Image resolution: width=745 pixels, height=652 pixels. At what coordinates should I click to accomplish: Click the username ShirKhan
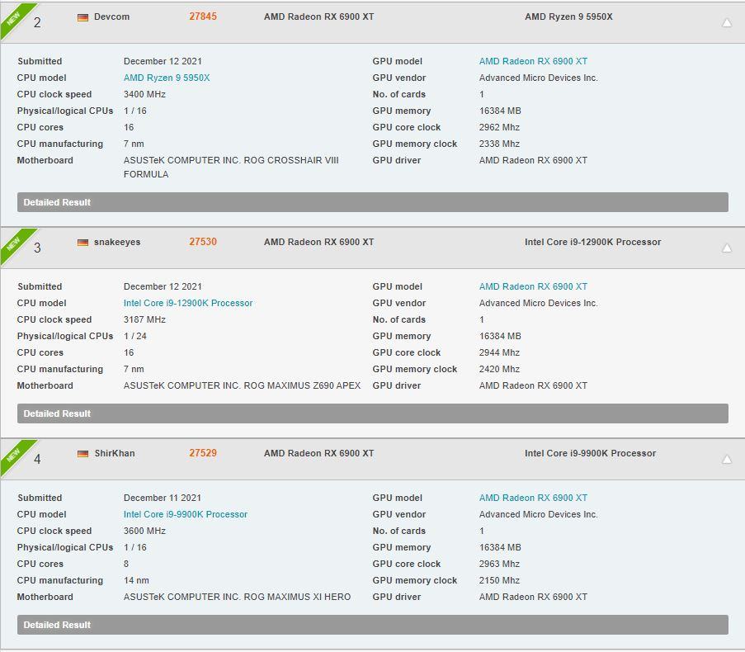point(115,453)
